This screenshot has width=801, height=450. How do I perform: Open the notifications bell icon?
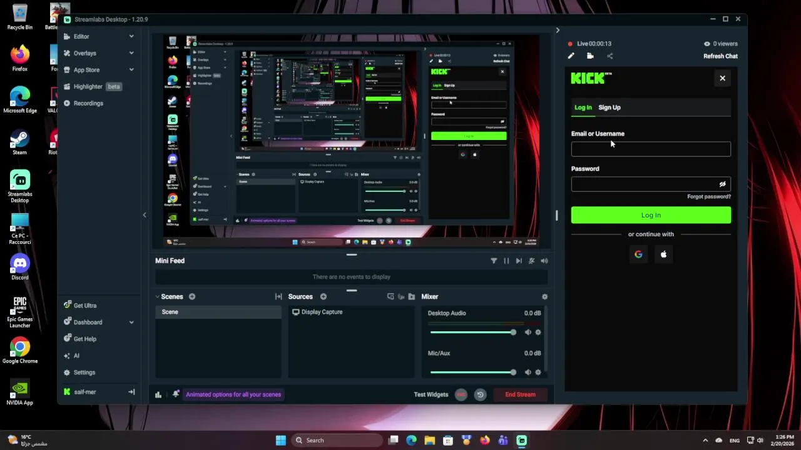[x=176, y=394]
